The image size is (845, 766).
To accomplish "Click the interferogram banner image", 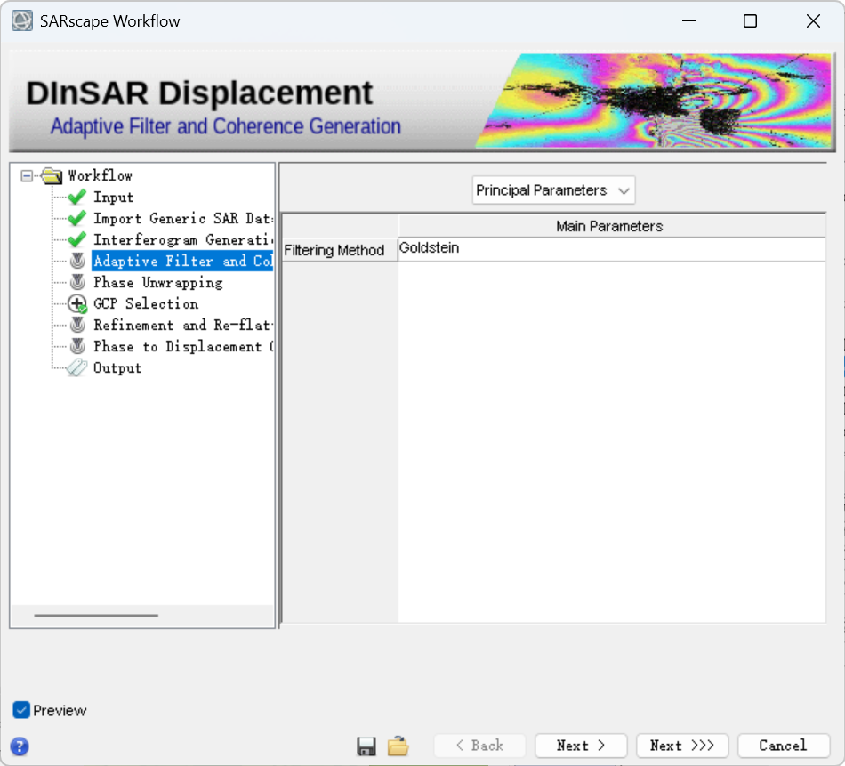I will pos(655,101).
